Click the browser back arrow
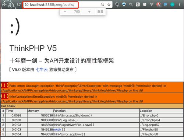 5,4
